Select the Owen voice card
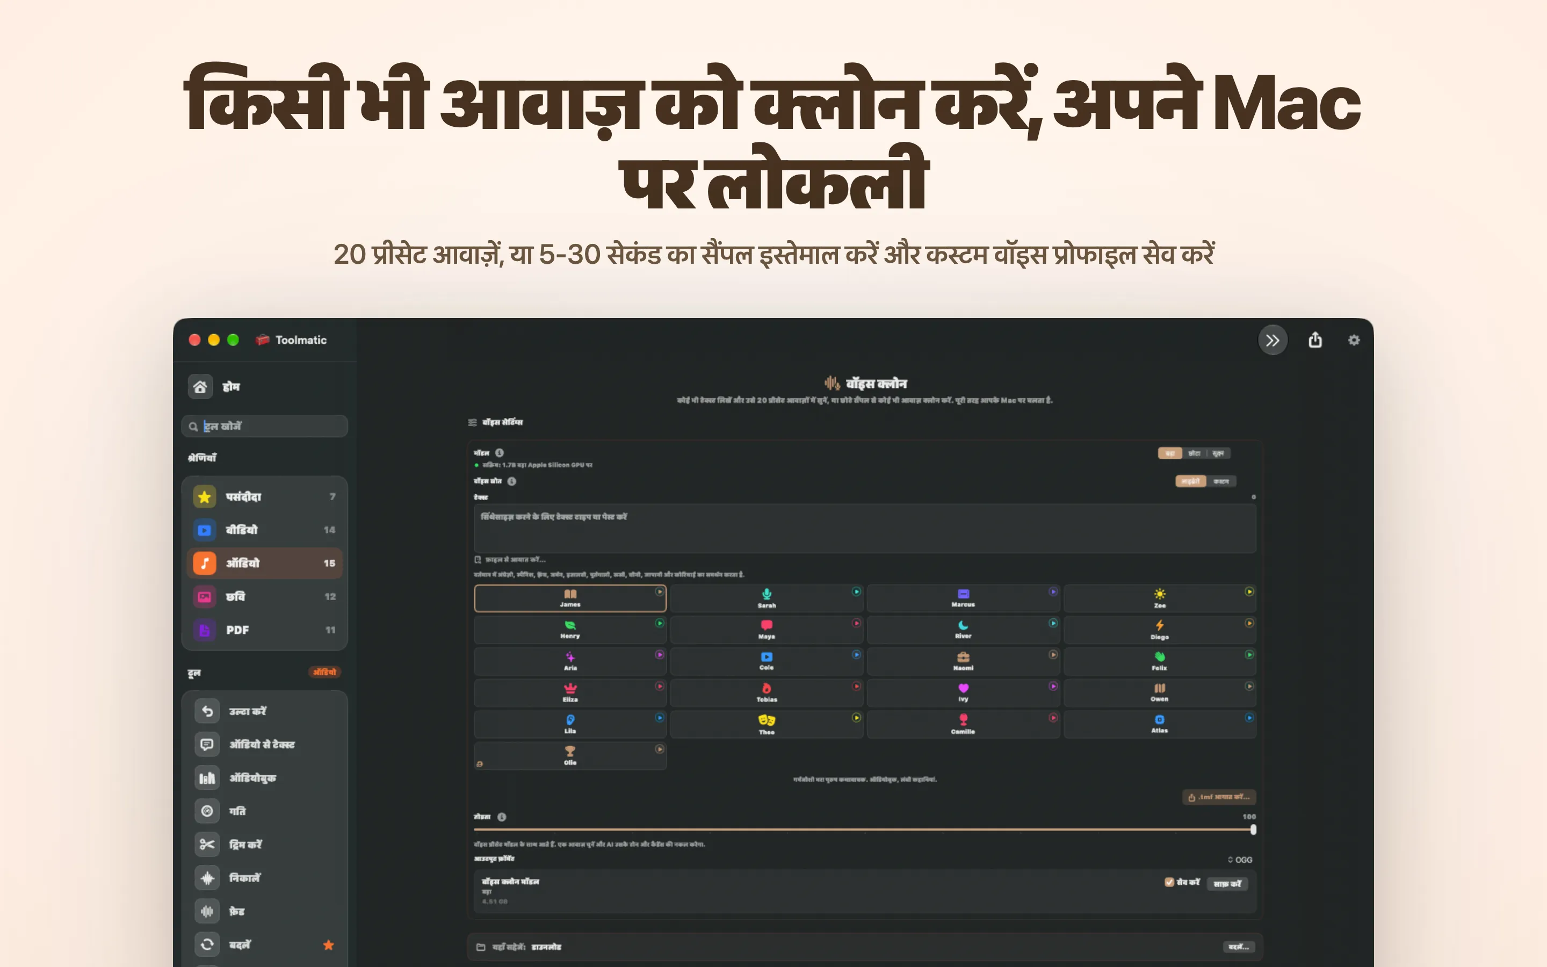This screenshot has width=1547, height=967. (x=1160, y=692)
